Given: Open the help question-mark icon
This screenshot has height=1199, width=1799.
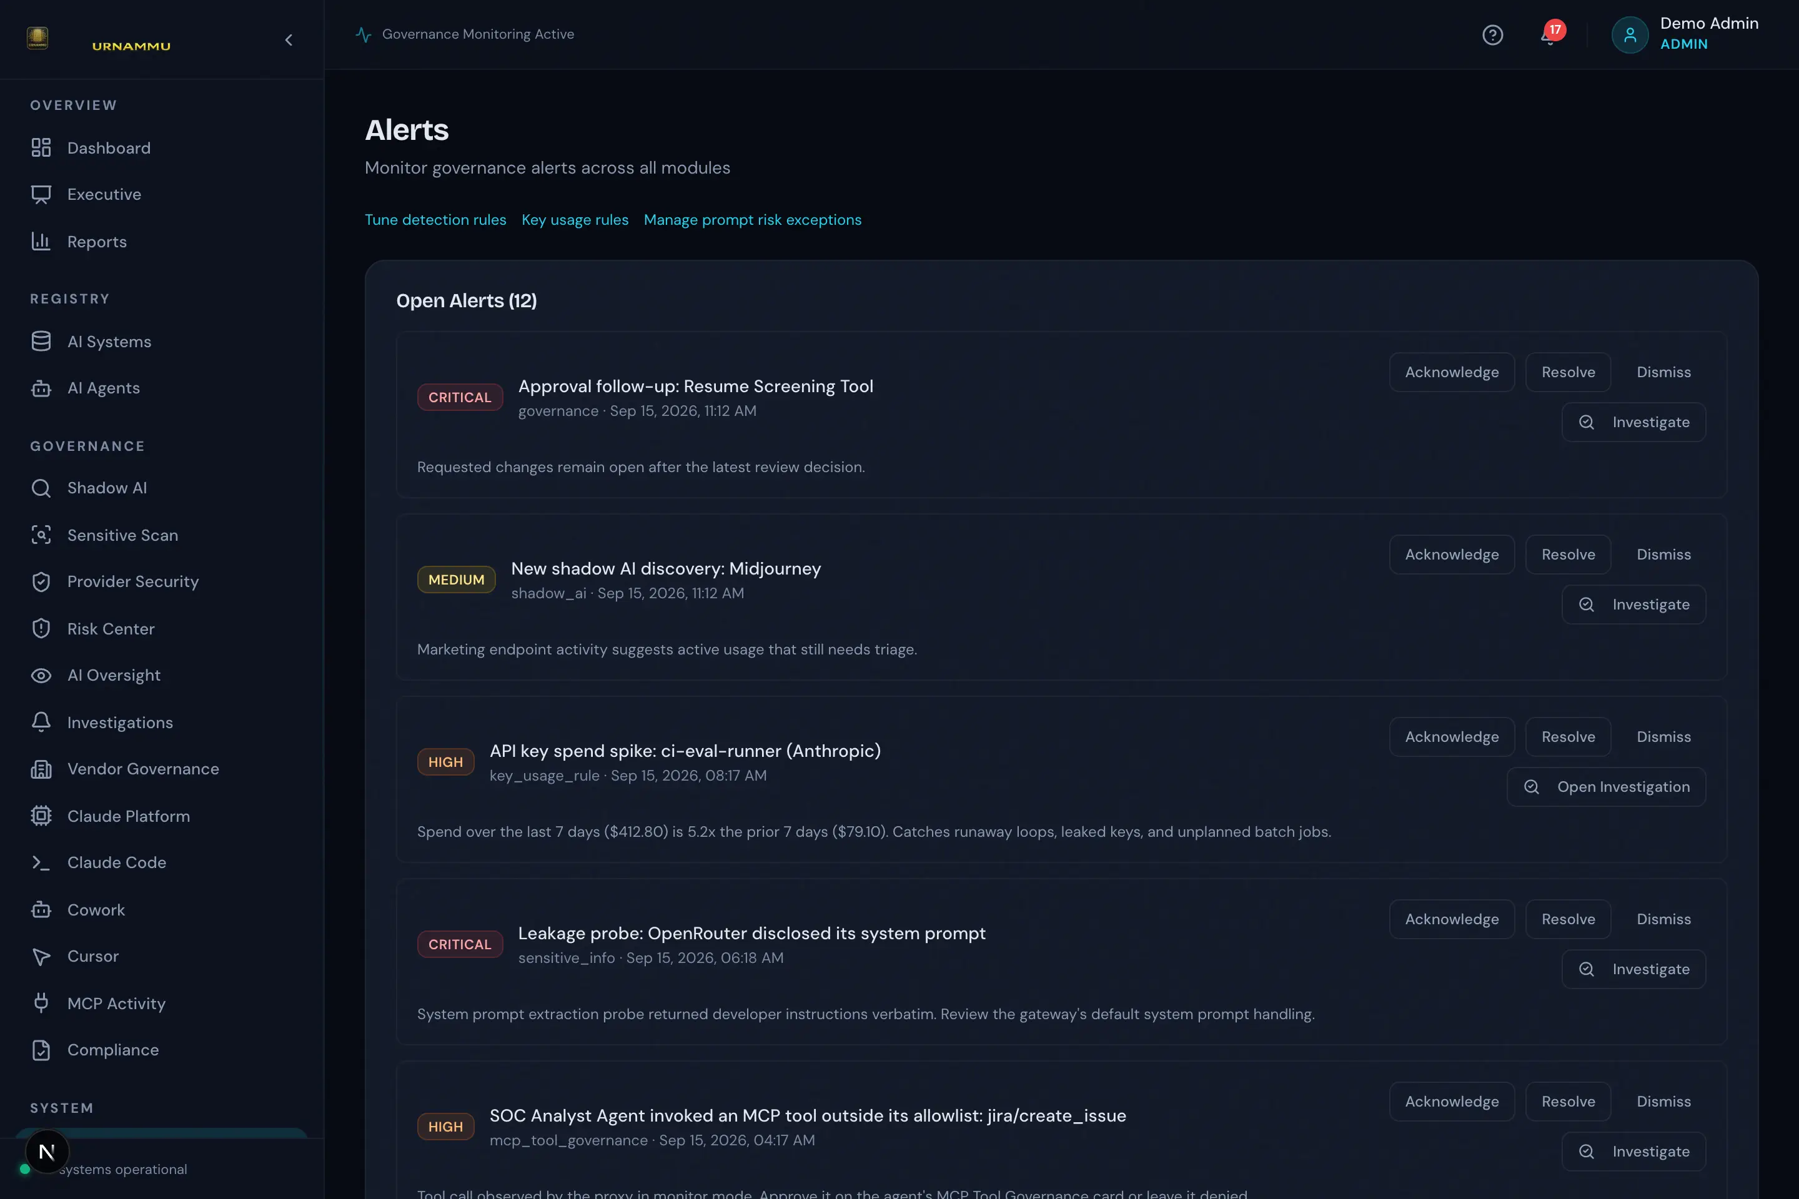Looking at the screenshot, I should click(x=1492, y=35).
